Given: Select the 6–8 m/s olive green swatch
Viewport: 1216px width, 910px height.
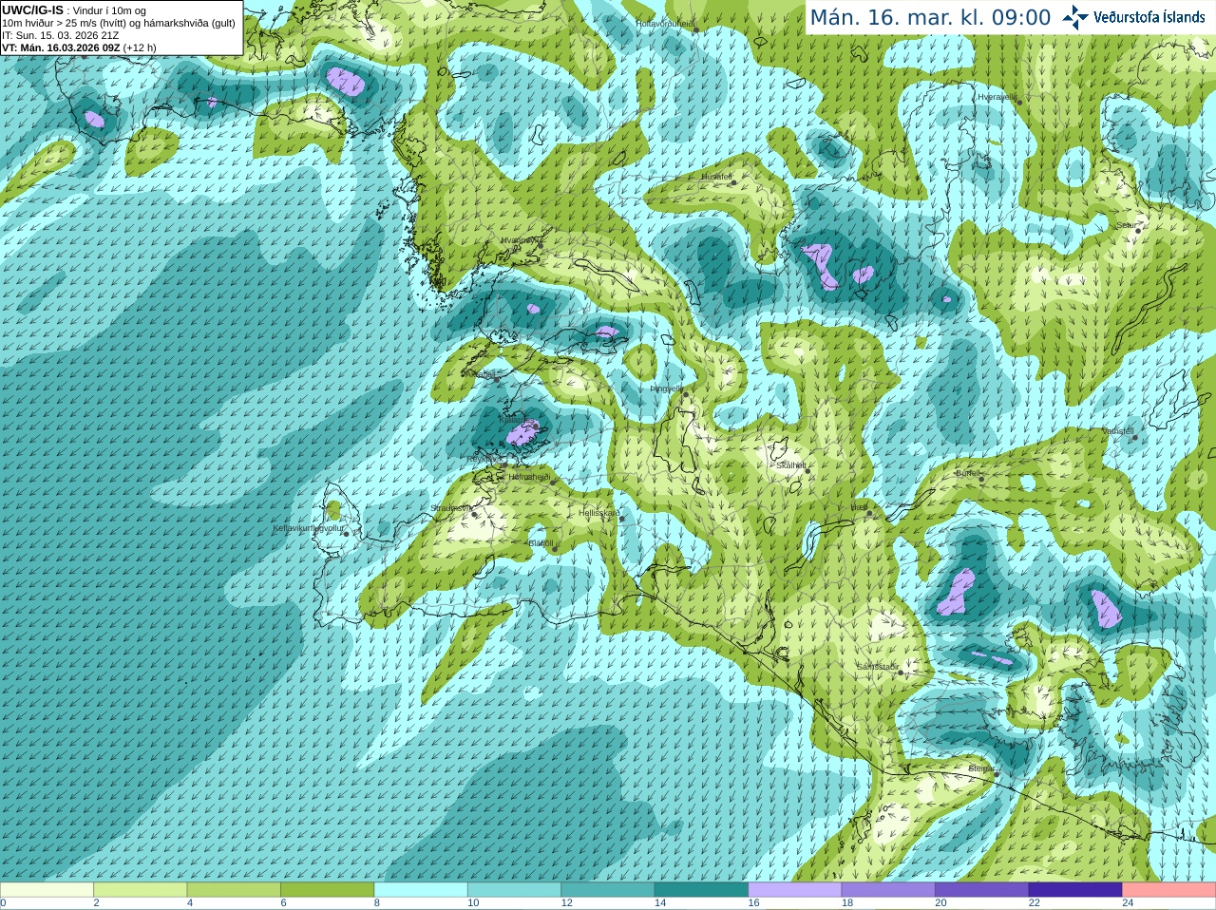Looking at the screenshot, I should (327, 890).
